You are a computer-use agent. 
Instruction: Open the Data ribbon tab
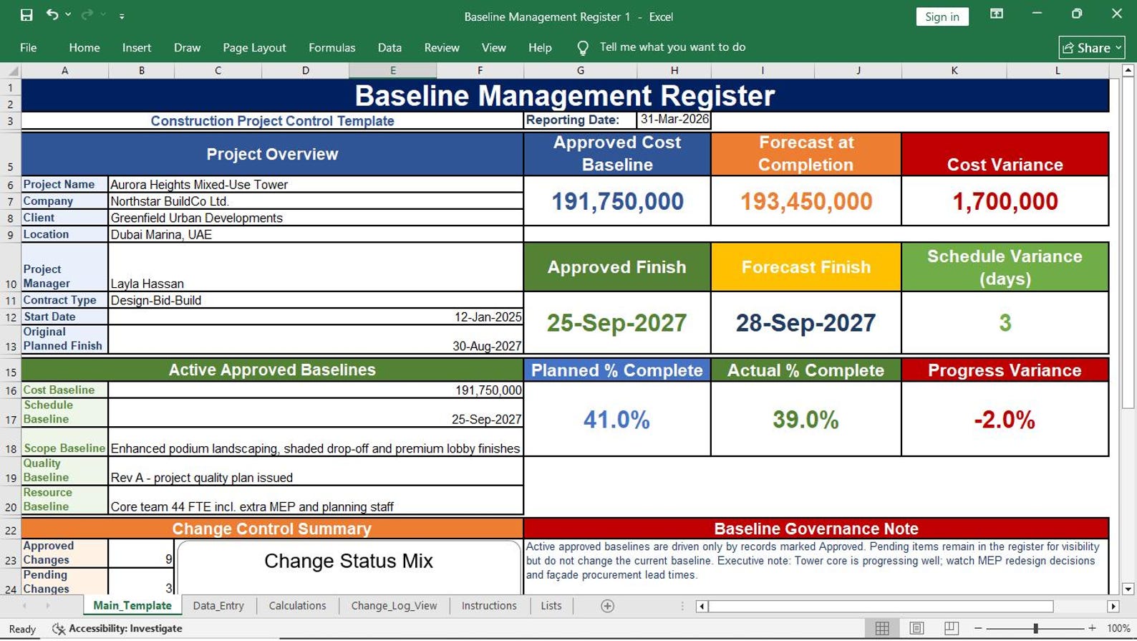point(390,47)
